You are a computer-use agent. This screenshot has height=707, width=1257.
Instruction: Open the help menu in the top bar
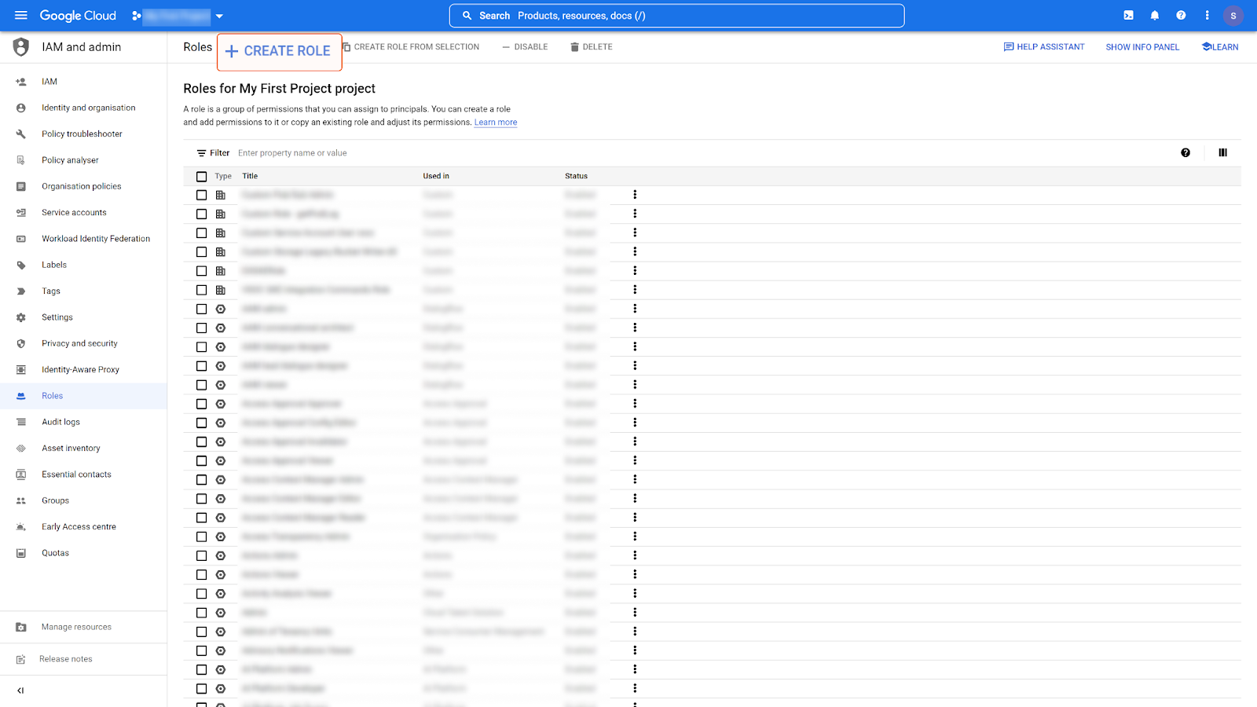pyautogui.click(x=1181, y=16)
